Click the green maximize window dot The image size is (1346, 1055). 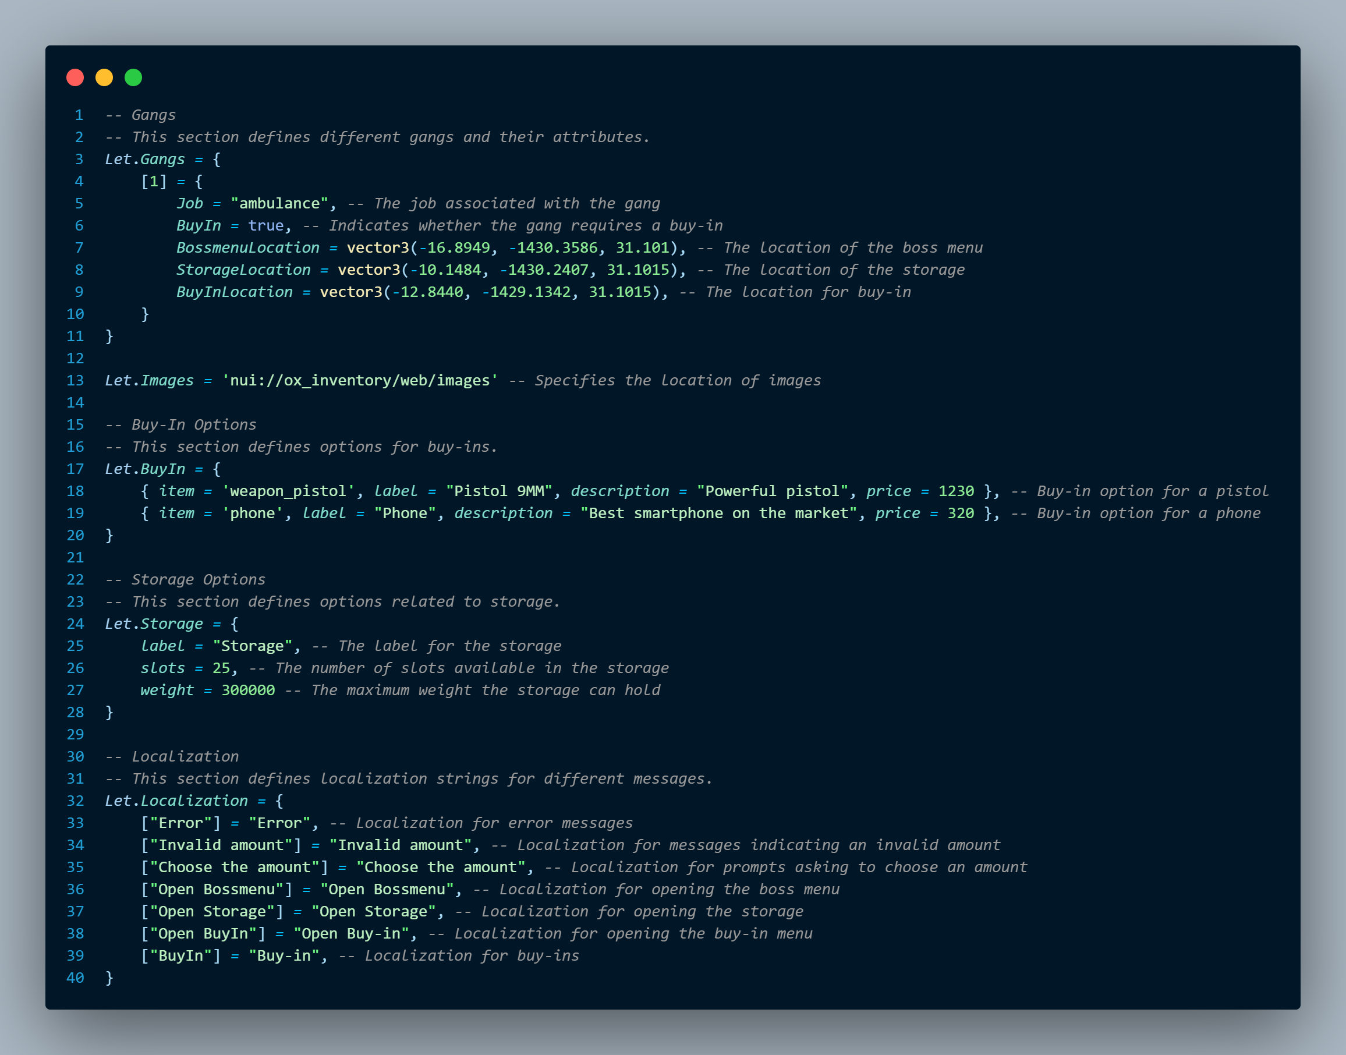point(133,78)
